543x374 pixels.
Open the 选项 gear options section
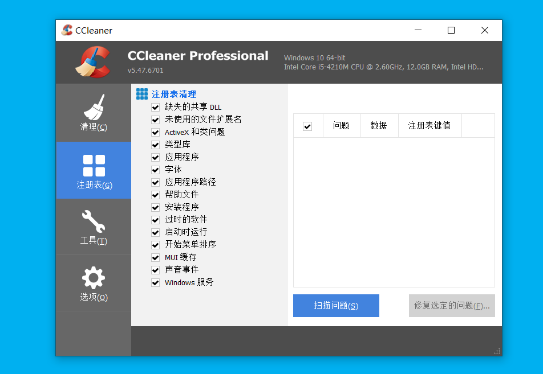tap(94, 283)
